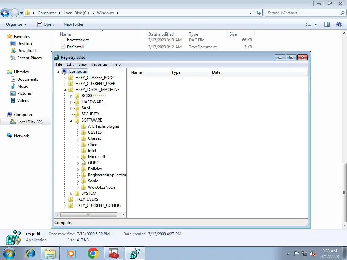347x260 pixels.
Task: Open Desktop in Favorites sidebar
Action: point(24,44)
